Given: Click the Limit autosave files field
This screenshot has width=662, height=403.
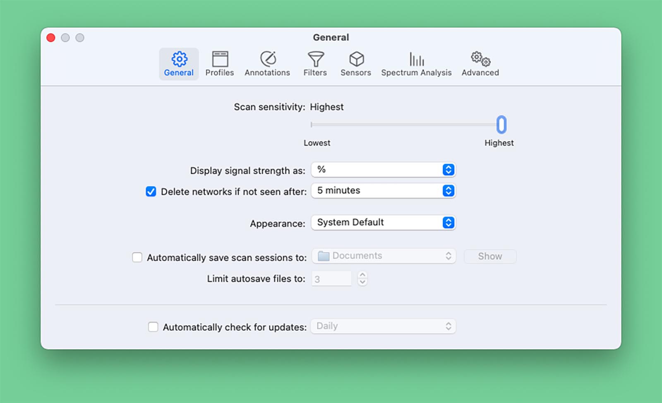Looking at the screenshot, I should [x=332, y=279].
